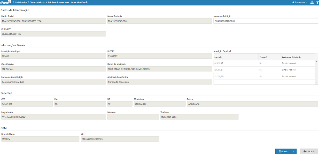Click the user icon beside Embarcador

click(293, 2)
